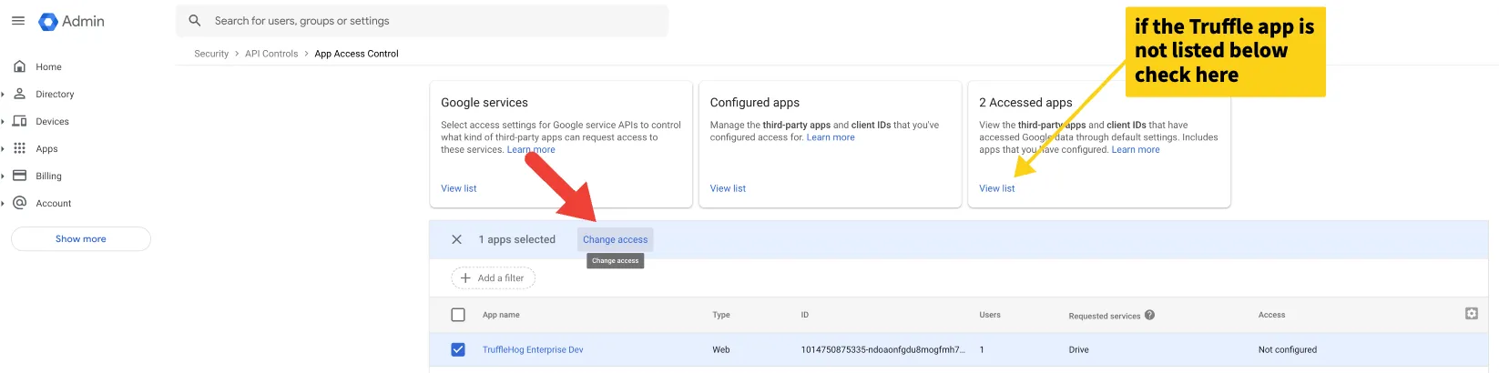Click the Home house icon
This screenshot has width=1499, height=373.
click(x=19, y=66)
